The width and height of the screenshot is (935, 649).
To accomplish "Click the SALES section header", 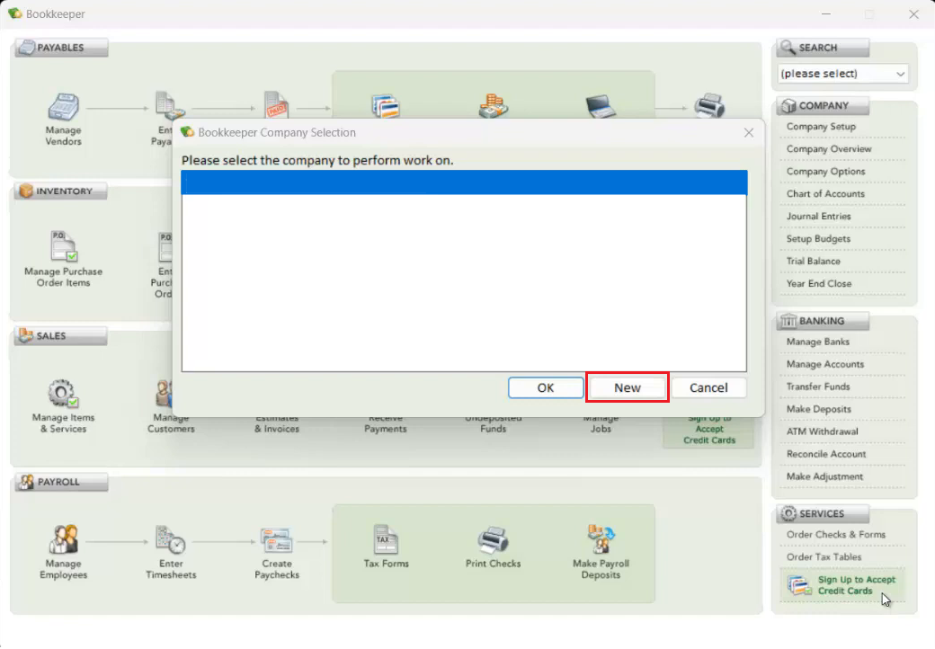I will [61, 336].
